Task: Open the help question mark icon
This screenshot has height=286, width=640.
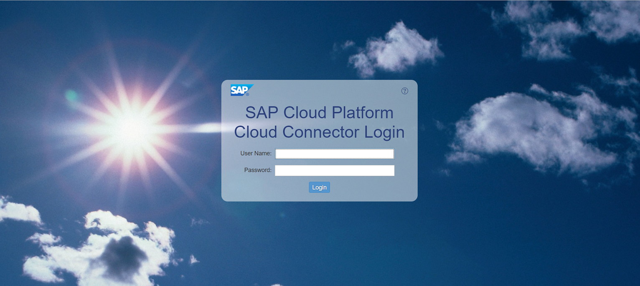Action: coord(405,91)
